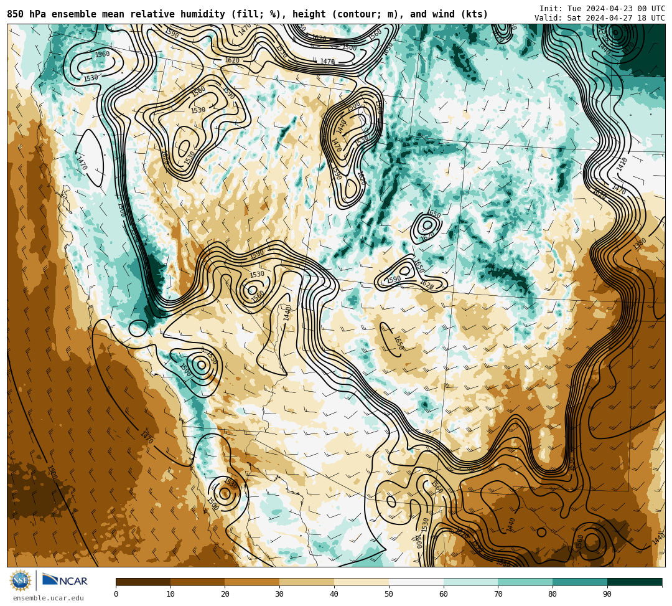Screen dimensions: 672x606
Task: Click the Valid: Sat 2024-04-27 18 UTC label
Action: tap(600, 18)
